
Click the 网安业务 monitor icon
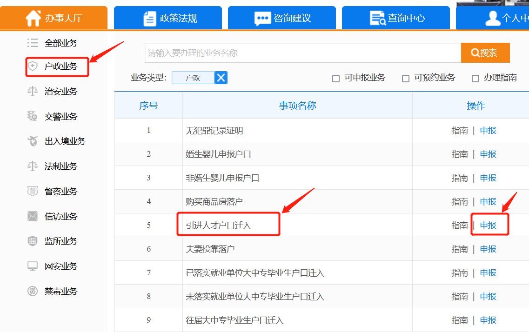(32, 266)
